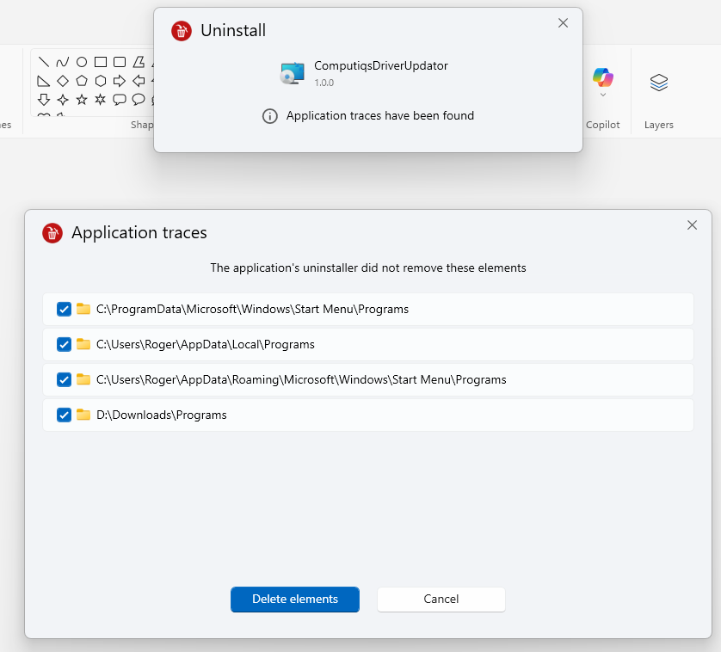The width and height of the screenshot is (721, 652).
Task: Click the ComputiqsDriverUpdator name text
Action: (381, 66)
